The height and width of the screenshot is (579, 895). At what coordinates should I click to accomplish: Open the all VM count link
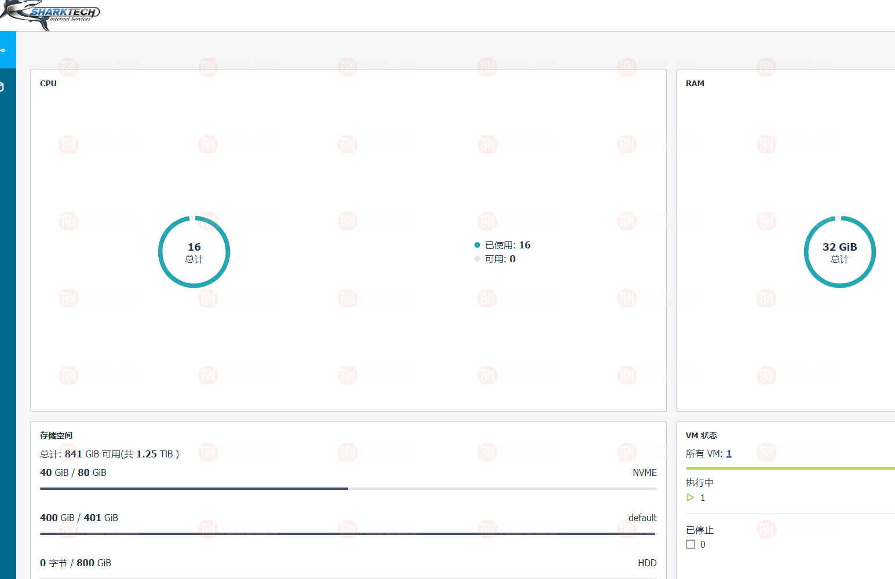729,453
